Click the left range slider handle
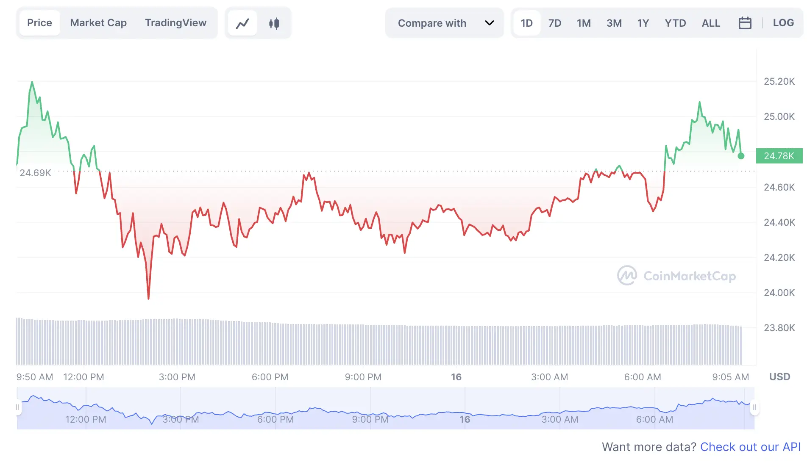Viewport: 807px width, 465px height. point(18,407)
